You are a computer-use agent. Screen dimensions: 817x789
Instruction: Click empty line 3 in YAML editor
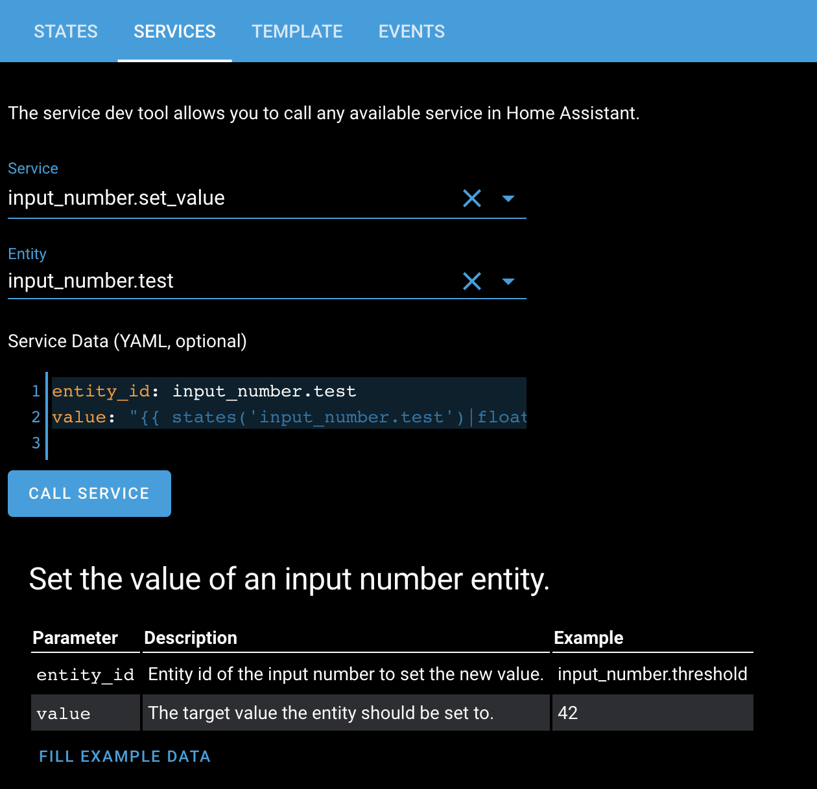pyautogui.click(x=289, y=442)
